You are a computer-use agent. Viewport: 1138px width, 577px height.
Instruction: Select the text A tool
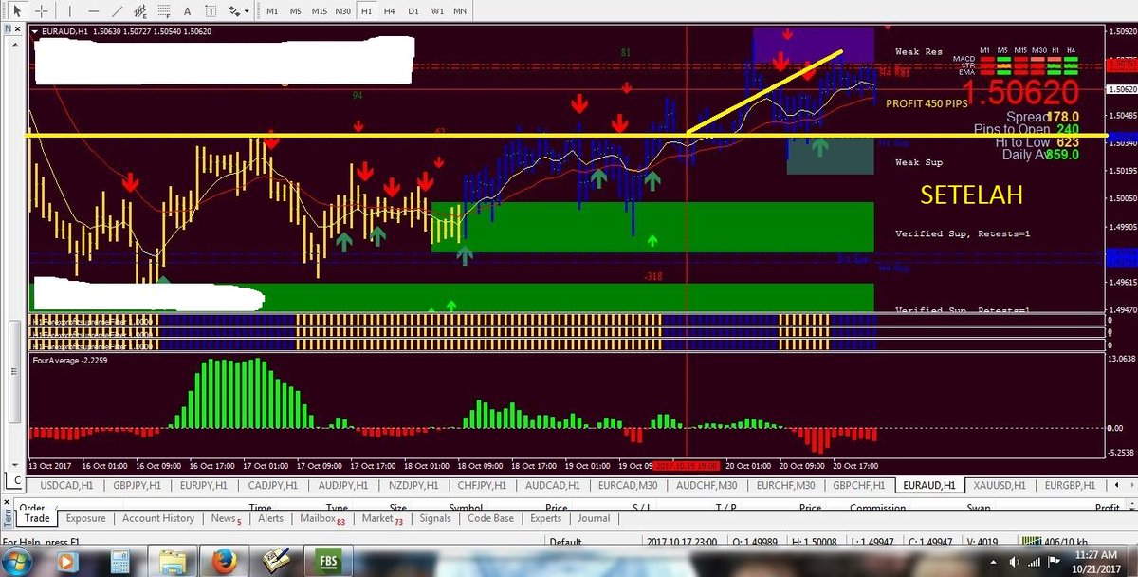click(187, 10)
